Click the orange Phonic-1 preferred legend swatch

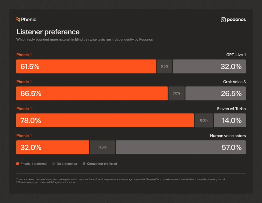[17, 164]
